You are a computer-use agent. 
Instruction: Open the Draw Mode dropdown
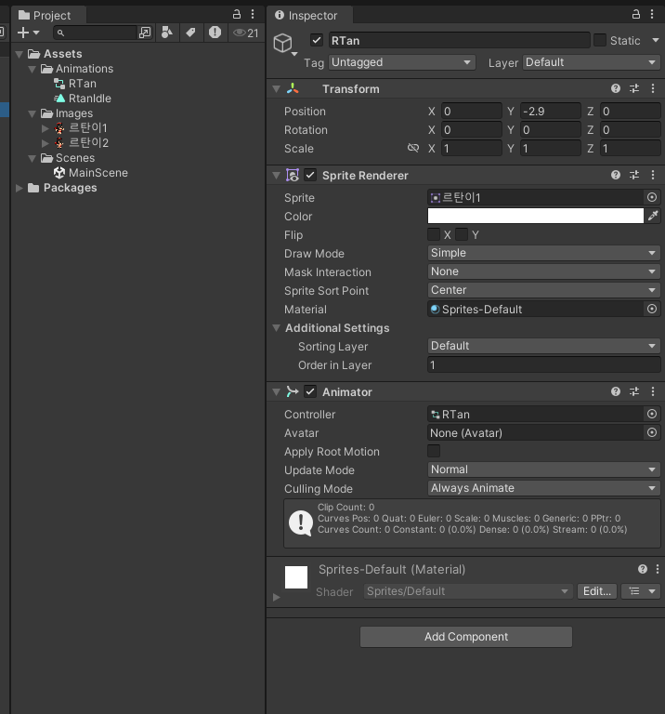click(543, 253)
